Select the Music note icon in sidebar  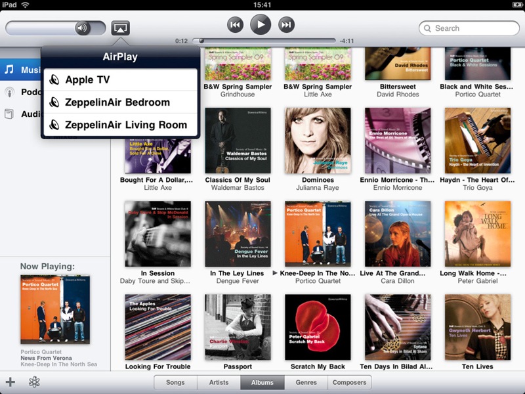pos(9,70)
